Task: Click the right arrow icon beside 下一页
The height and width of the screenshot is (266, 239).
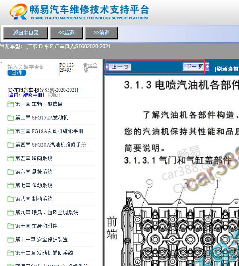Action: tap(207, 66)
